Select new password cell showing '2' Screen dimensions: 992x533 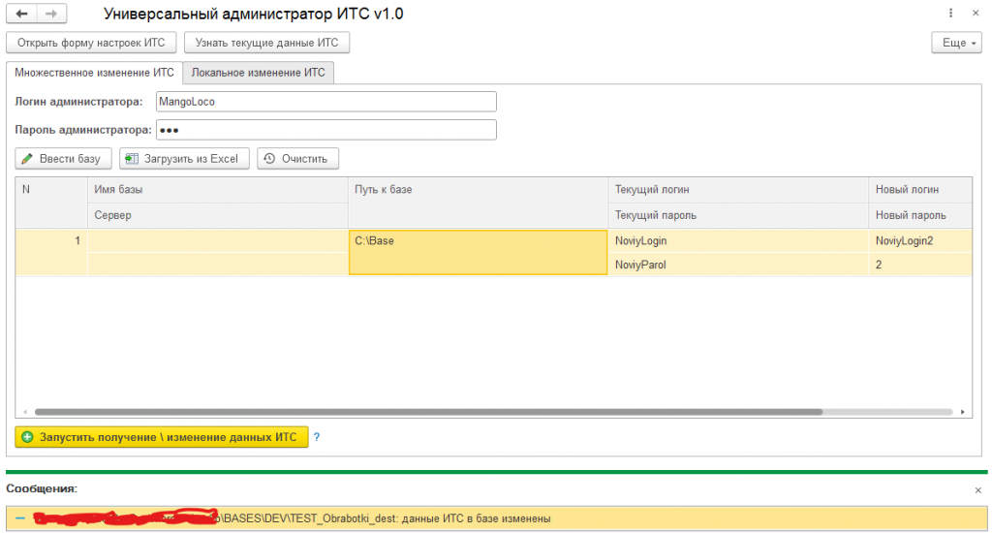pyautogui.click(x=920, y=265)
